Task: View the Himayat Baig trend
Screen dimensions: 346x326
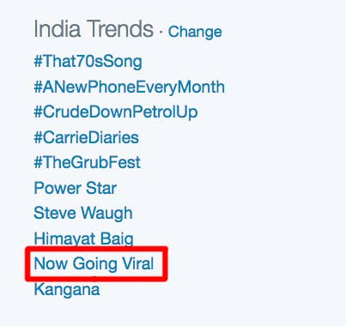Action: point(83,238)
